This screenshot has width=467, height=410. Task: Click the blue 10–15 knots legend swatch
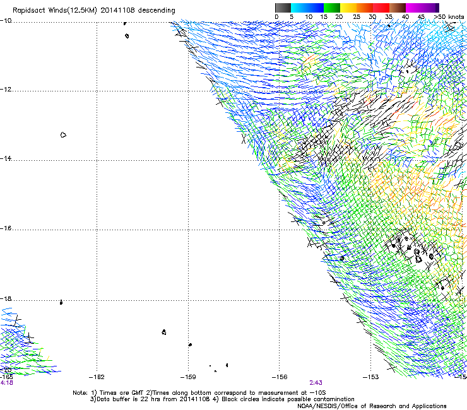coord(316,8)
